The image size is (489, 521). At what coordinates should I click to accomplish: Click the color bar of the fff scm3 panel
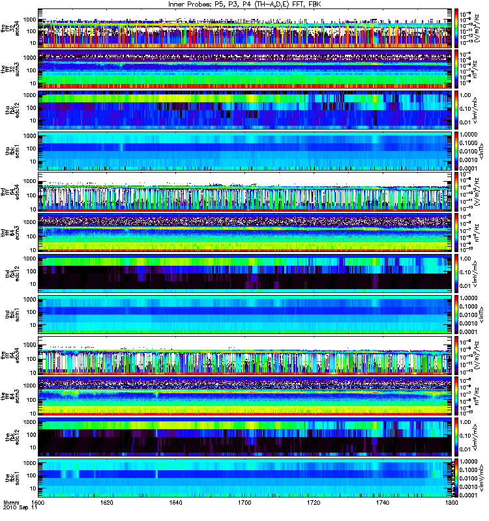pyautogui.click(x=456, y=396)
